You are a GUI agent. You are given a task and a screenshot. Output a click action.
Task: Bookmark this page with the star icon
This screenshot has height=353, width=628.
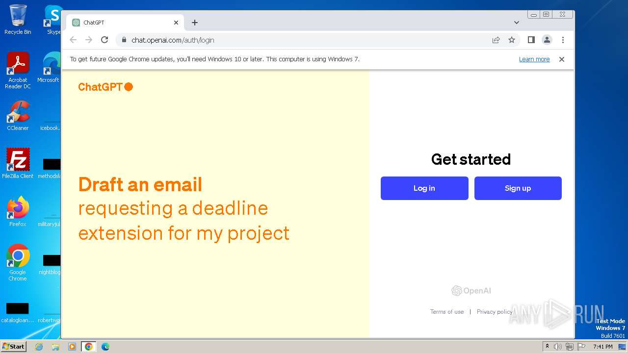[x=512, y=40]
